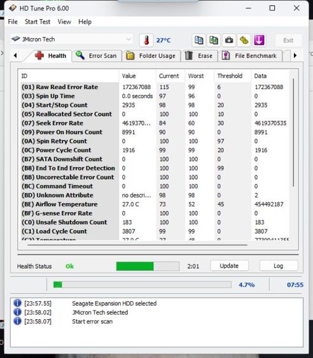Sort by the Value column header
Image resolution: width=313 pixels, height=358 pixels.
pyautogui.click(x=137, y=76)
